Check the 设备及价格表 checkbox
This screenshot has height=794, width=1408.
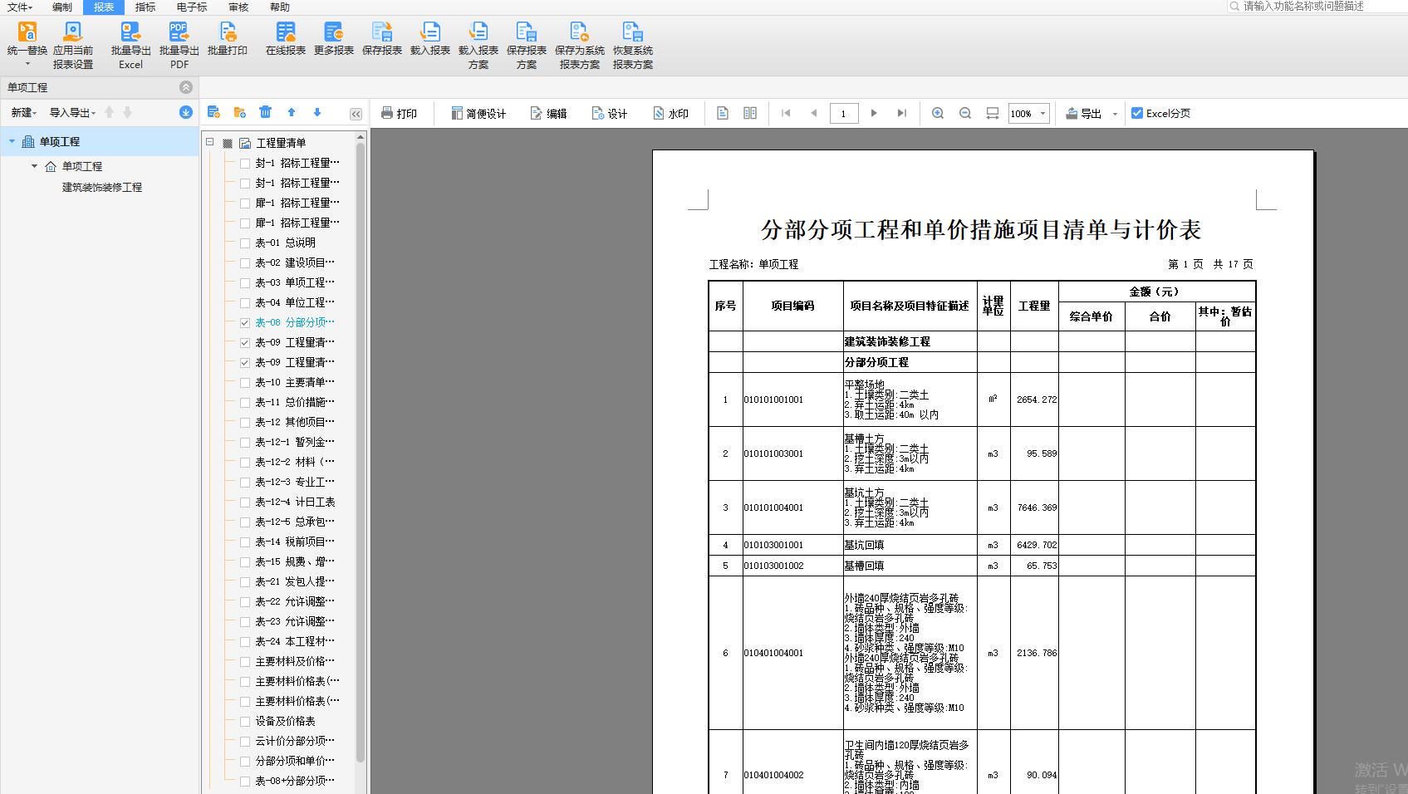(x=245, y=721)
